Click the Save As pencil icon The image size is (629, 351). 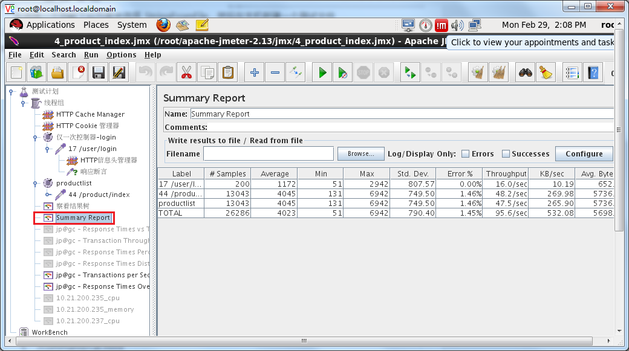click(x=119, y=72)
